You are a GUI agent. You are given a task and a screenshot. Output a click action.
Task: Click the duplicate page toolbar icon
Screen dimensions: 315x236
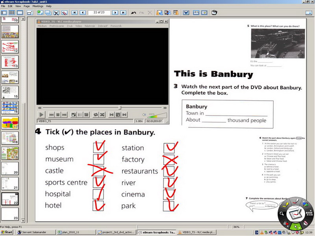(48, 13)
